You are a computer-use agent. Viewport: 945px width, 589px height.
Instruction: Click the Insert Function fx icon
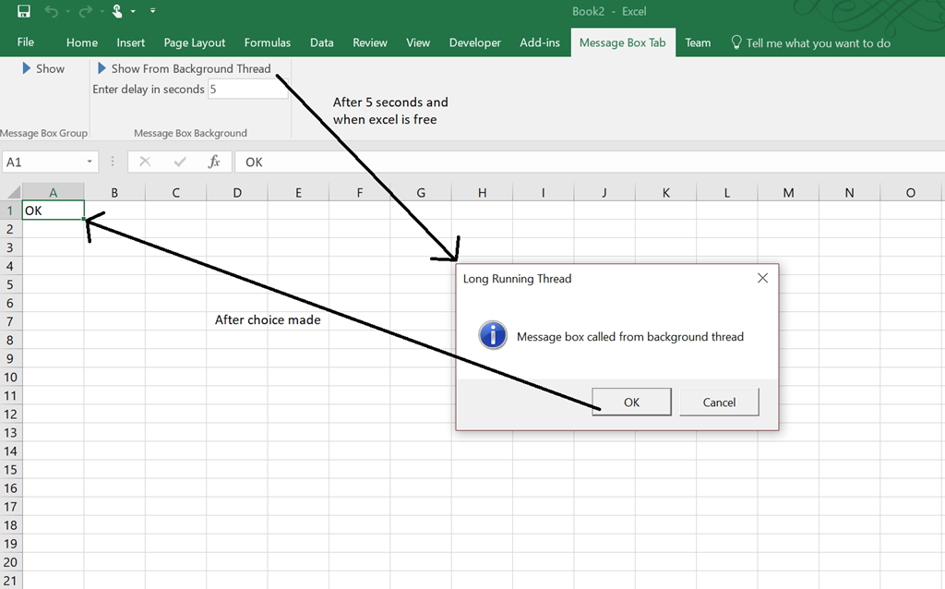pyautogui.click(x=214, y=162)
